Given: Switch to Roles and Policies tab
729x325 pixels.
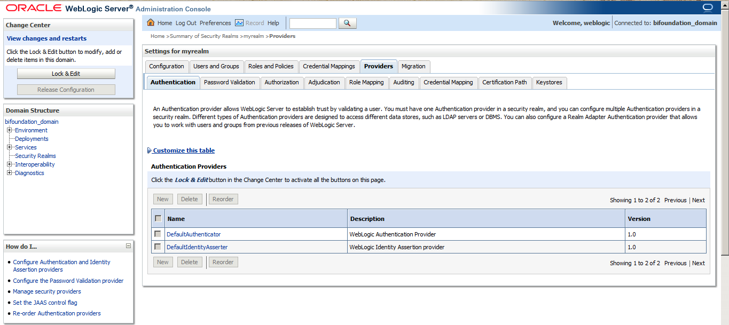Looking at the screenshot, I should (271, 66).
